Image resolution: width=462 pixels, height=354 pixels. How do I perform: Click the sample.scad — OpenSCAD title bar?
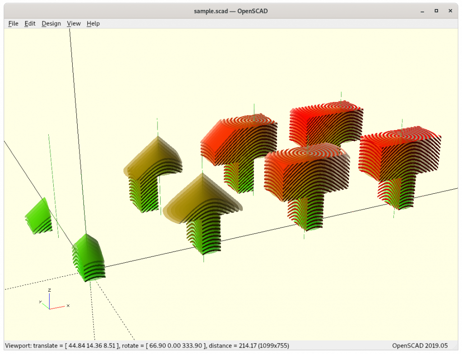231,11
